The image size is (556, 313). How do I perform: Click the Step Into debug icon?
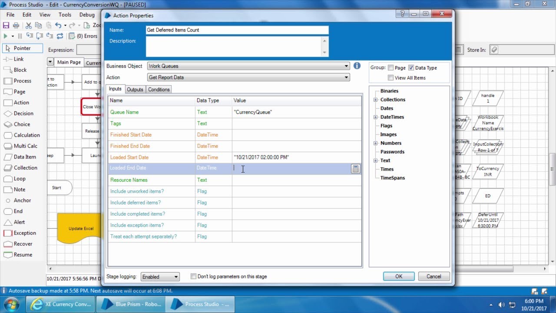click(30, 36)
